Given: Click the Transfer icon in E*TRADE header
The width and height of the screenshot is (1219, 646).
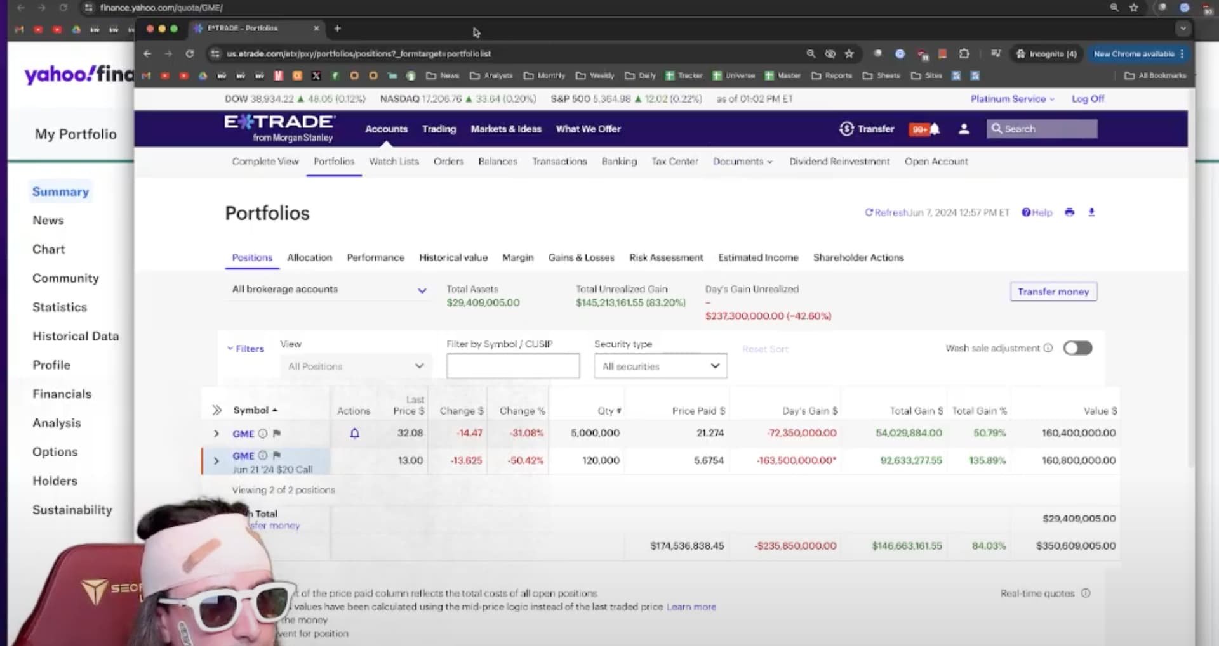Looking at the screenshot, I should (x=846, y=129).
